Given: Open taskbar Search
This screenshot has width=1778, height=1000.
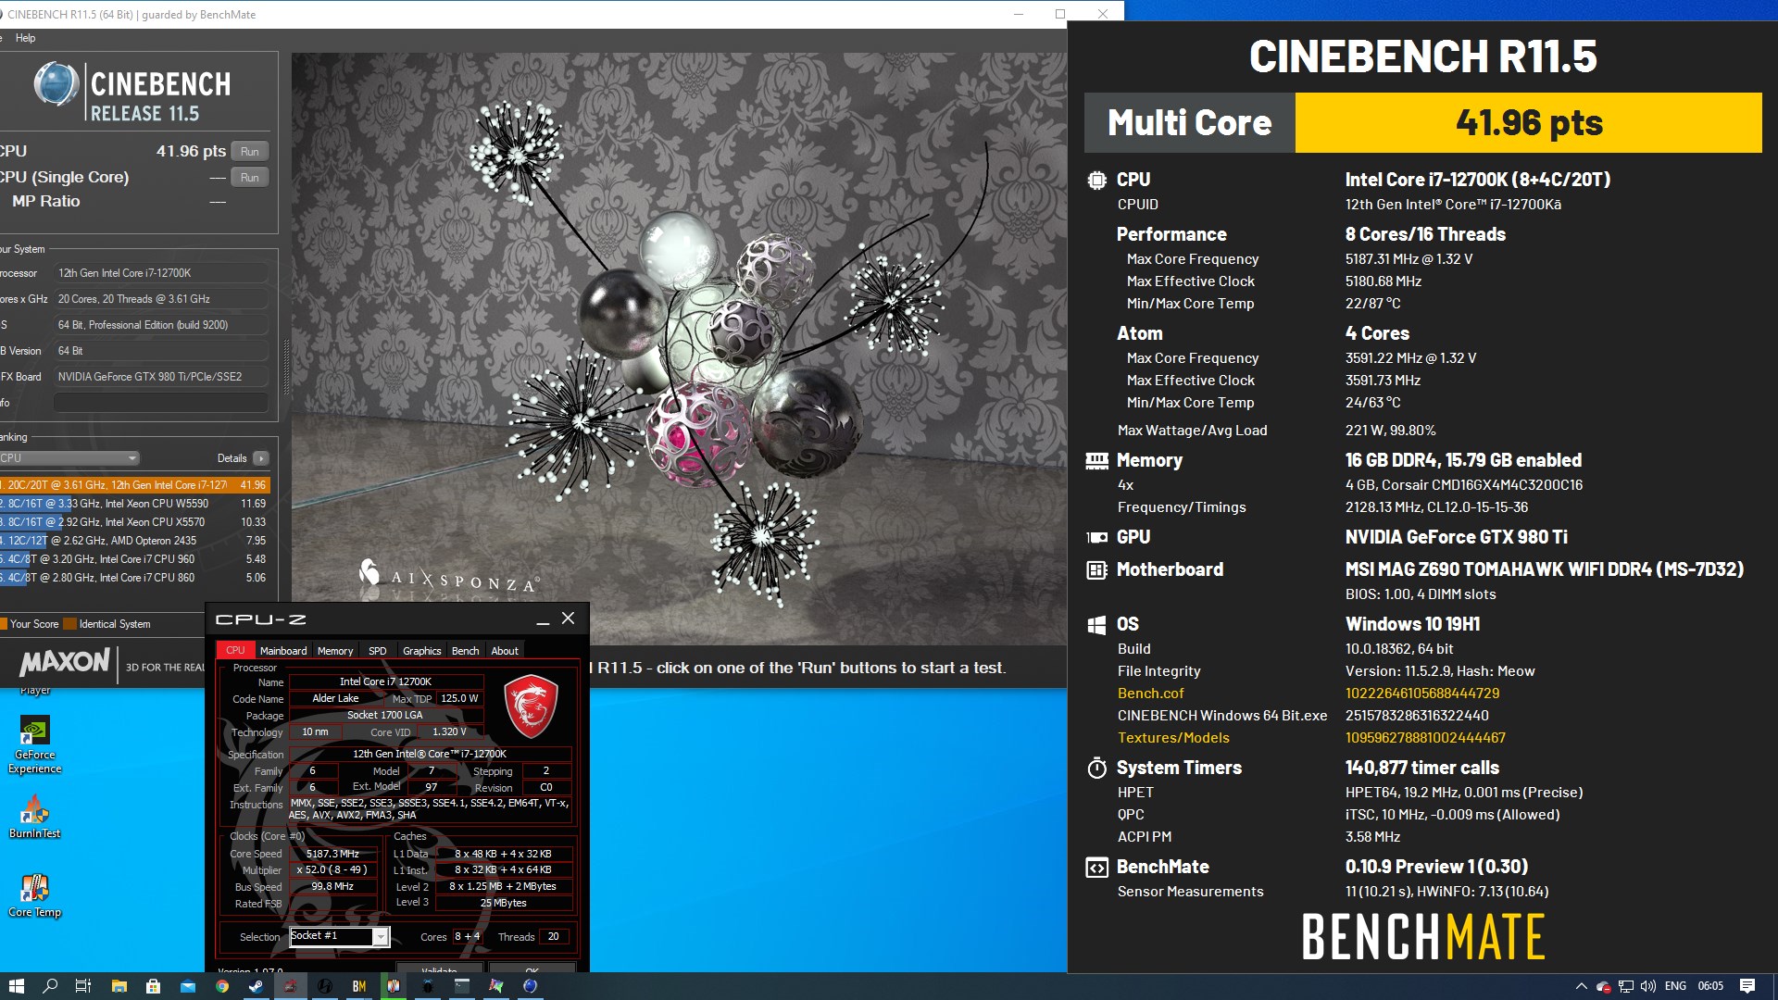Looking at the screenshot, I should pyautogui.click(x=50, y=986).
